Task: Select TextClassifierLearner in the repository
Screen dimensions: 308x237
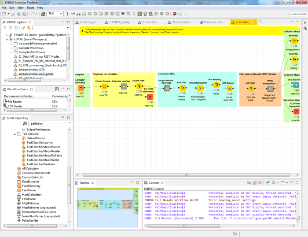Action: pyautogui.click(x=40, y=142)
